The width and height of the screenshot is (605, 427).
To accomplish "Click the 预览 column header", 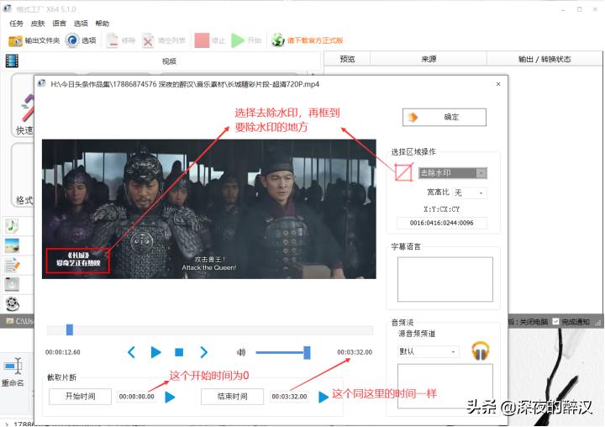I will click(347, 59).
